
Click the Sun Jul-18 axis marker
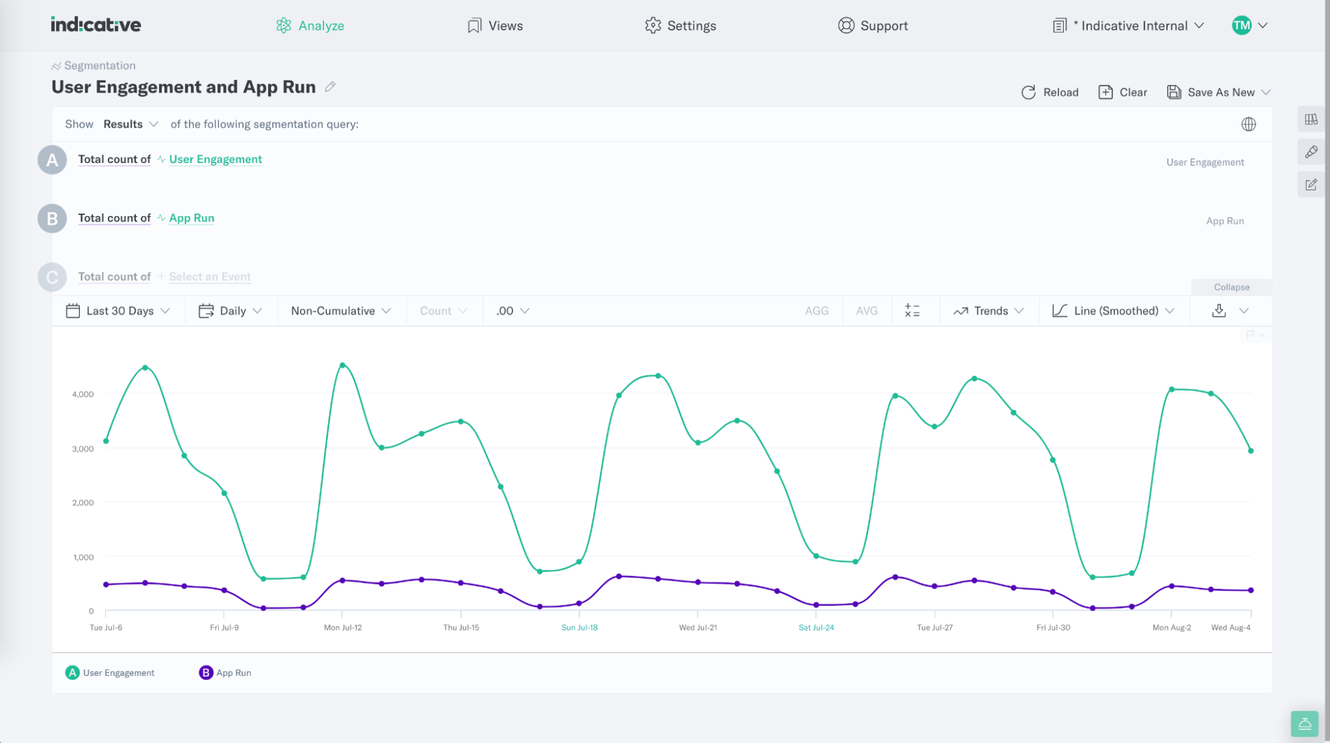(x=580, y=627)
